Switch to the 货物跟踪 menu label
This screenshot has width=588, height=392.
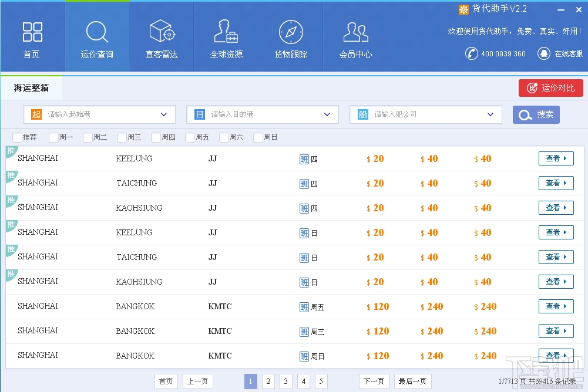pyautogui.click(x=291, y=55)
